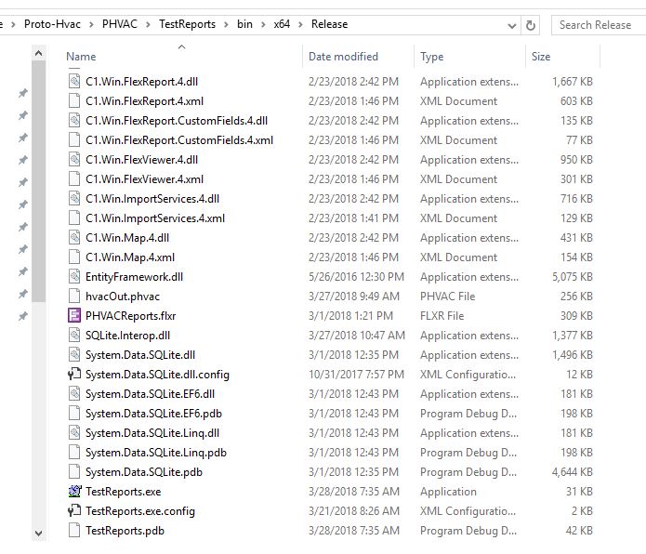Click navigation pane scroll down arrow
Image resolution: width=646 pixels, height=554 pixels.
click(38, 533)
